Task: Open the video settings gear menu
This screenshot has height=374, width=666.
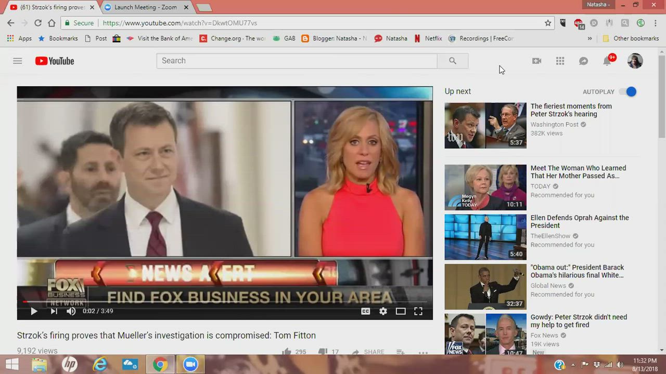Action: 383,311
